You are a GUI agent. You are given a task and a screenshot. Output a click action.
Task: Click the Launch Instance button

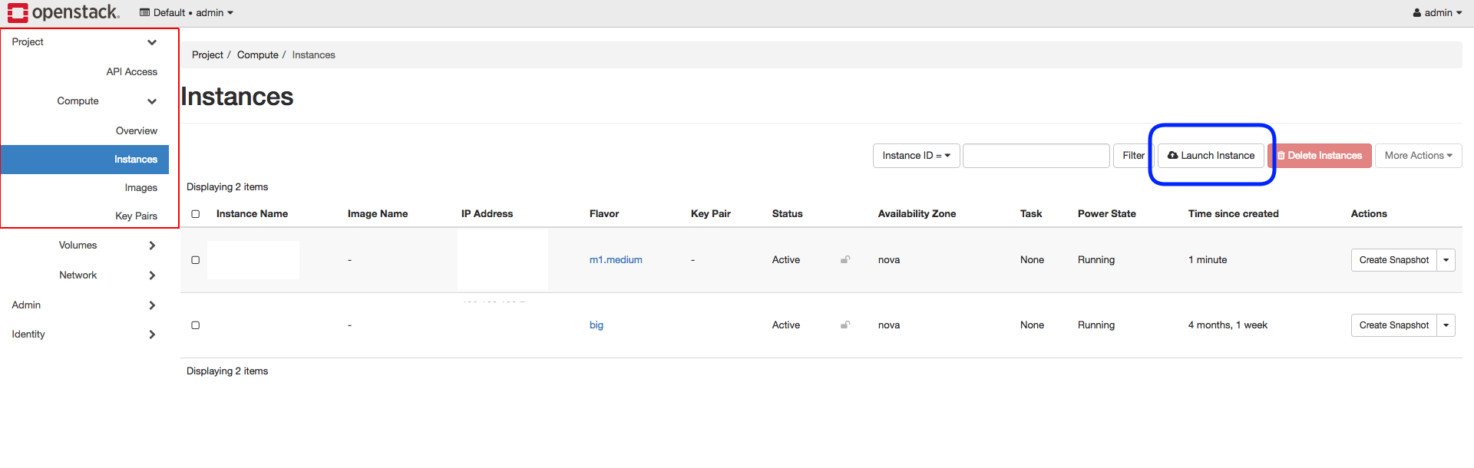1211,156
